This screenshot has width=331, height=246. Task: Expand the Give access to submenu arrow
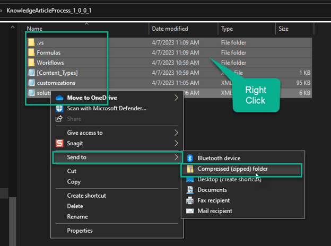(176, 133)
